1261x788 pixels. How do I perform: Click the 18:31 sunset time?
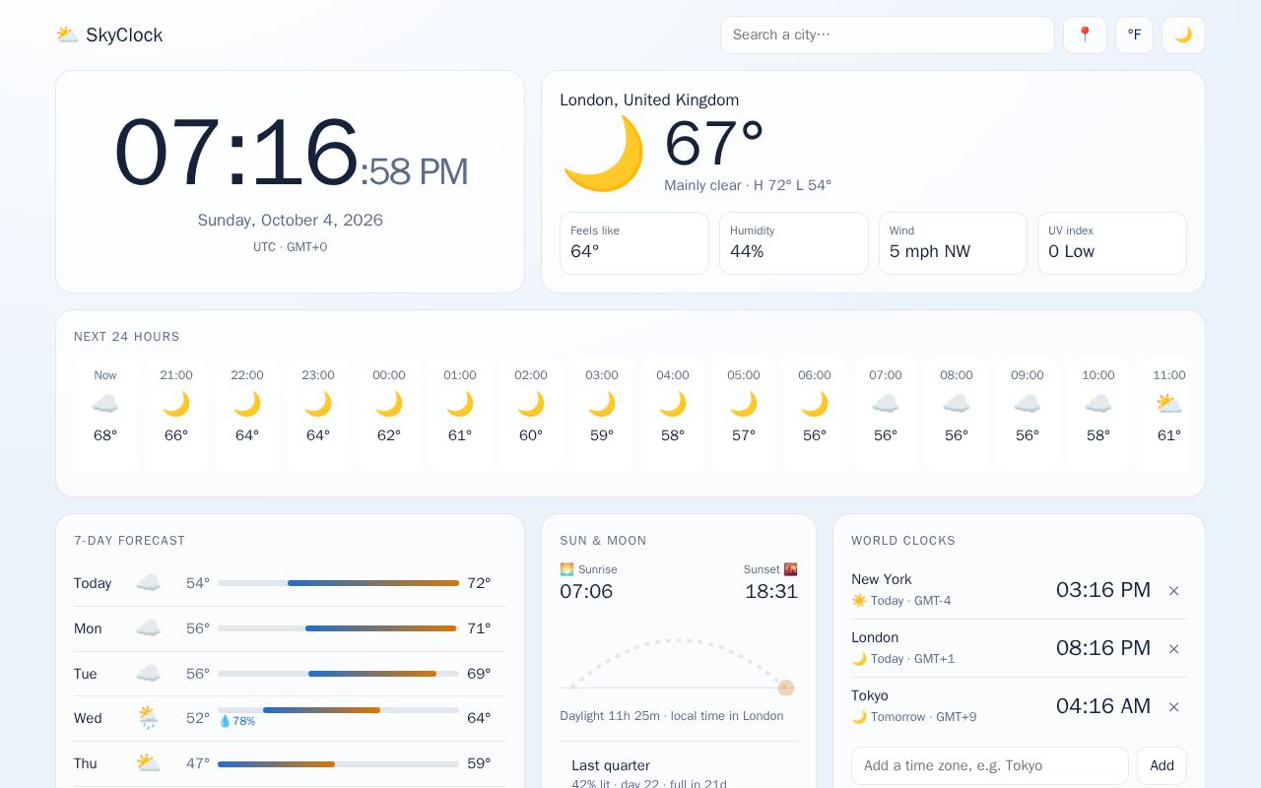(771, 591)
